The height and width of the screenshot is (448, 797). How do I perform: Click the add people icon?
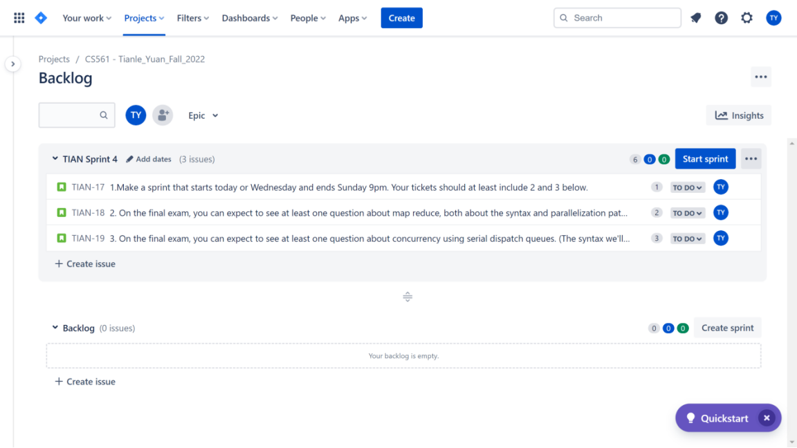pyautogui.click(x=163, y=115)
